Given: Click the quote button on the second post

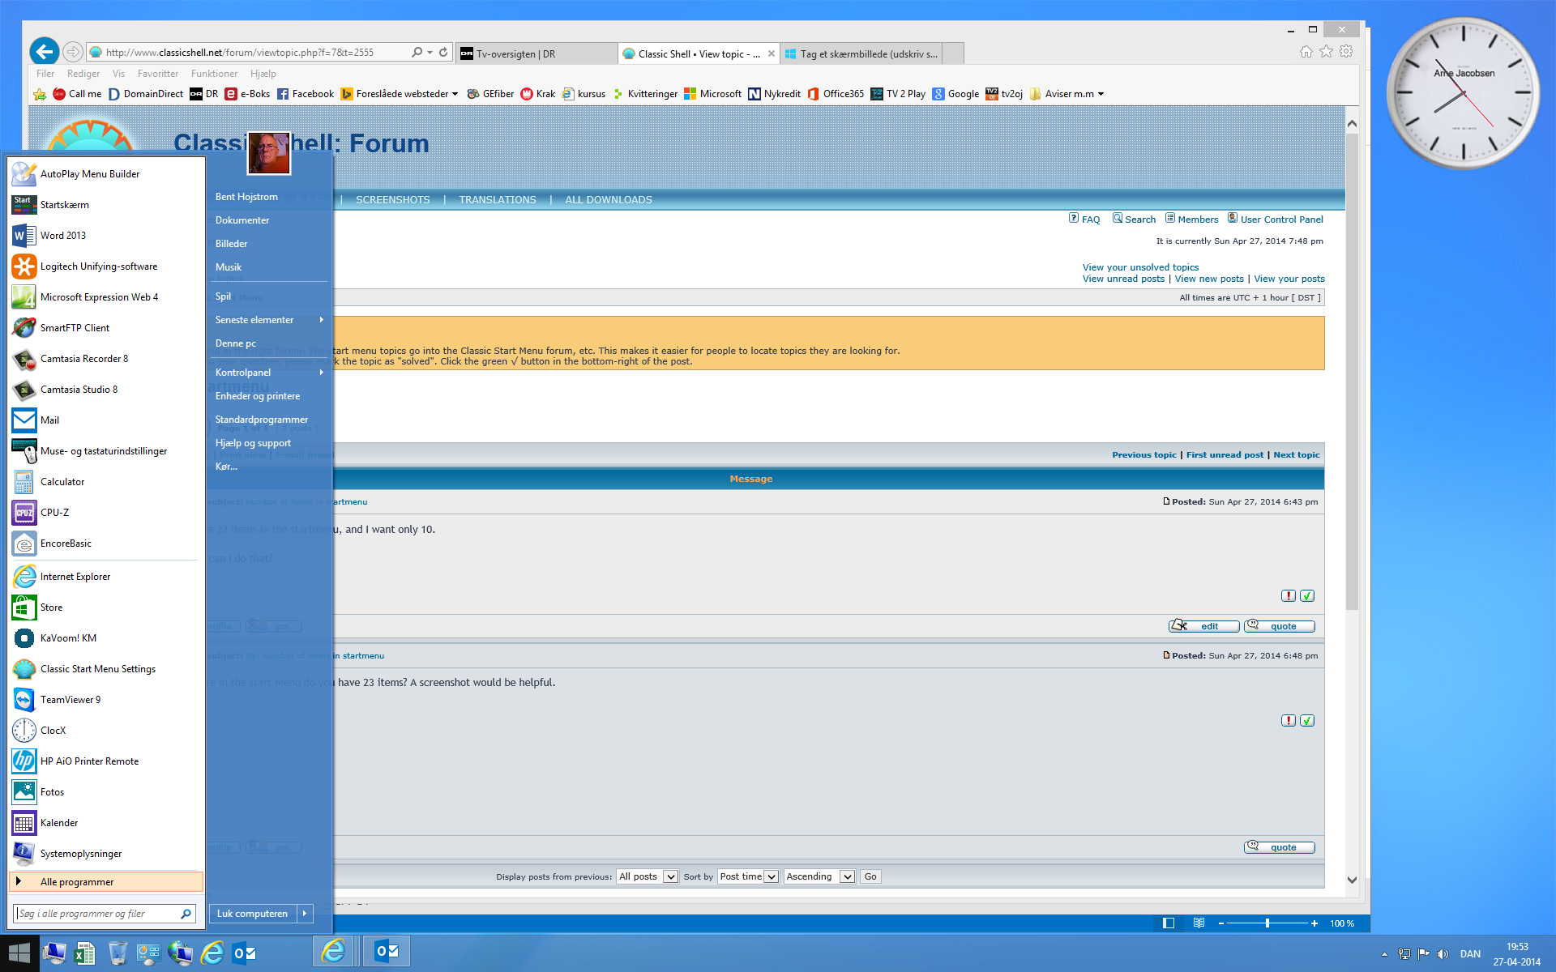Looking at the screenshot, I should pyautogui.click(x=1279, y=847).
